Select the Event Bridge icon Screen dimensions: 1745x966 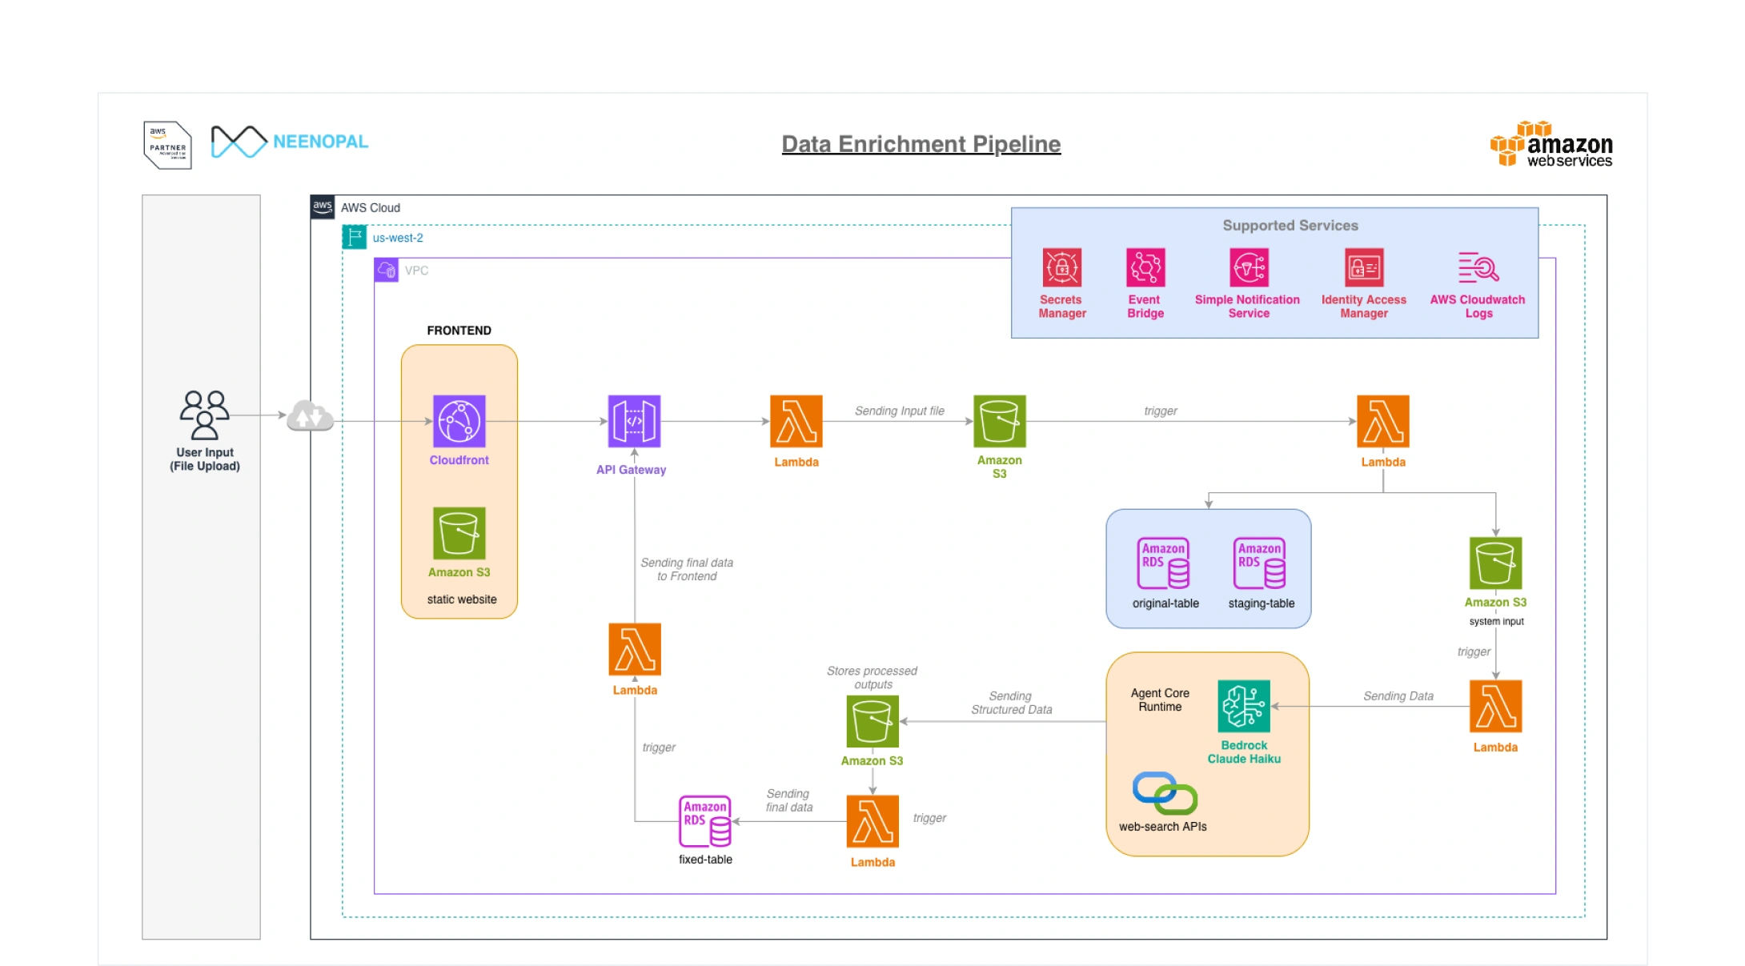coord(1145,267)
